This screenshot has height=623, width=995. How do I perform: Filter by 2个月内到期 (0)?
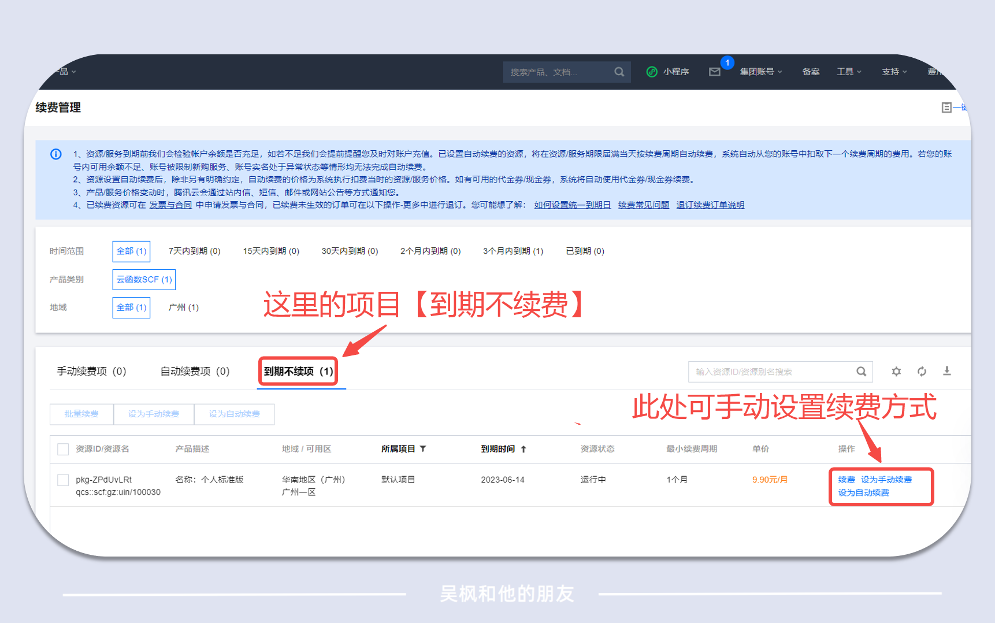pyautogui.click(x=430, y=251)
